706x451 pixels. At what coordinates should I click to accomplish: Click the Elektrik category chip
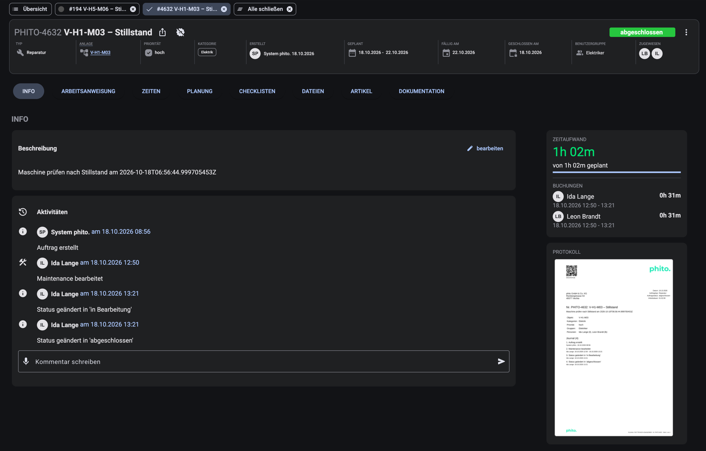[x=207, y=52]
